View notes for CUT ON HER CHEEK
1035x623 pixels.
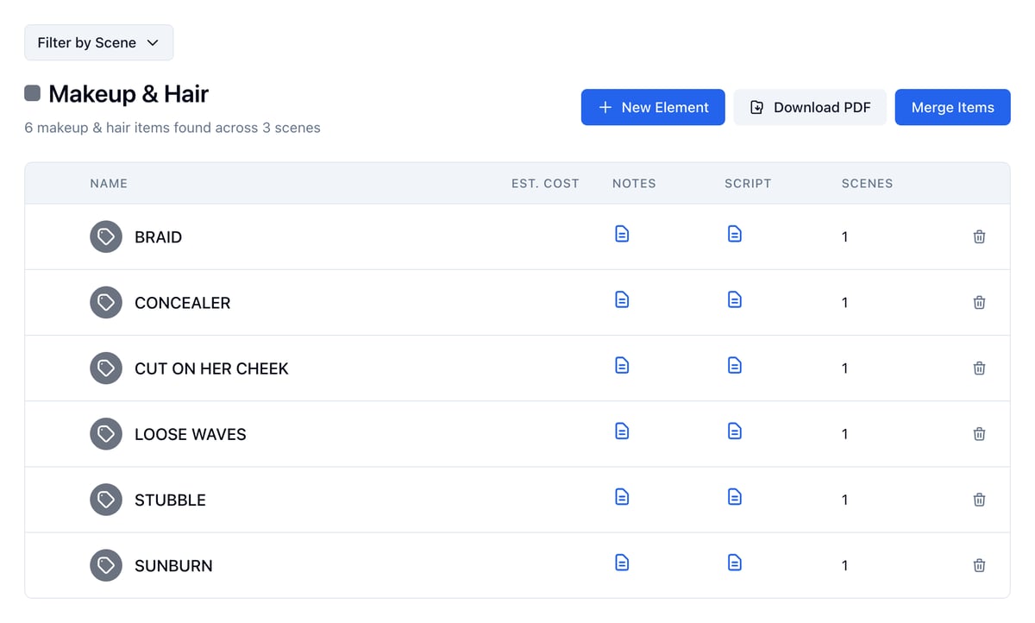pos(622,365)
